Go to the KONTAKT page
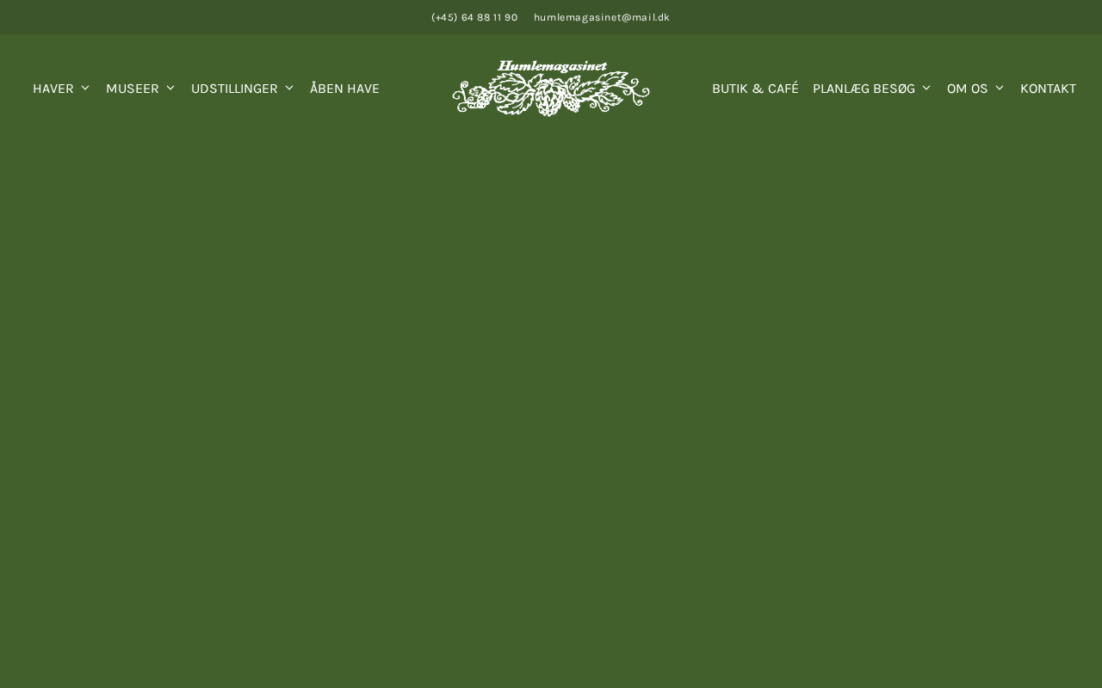Screen dimensions: 1102x688 click(1048, 89)
